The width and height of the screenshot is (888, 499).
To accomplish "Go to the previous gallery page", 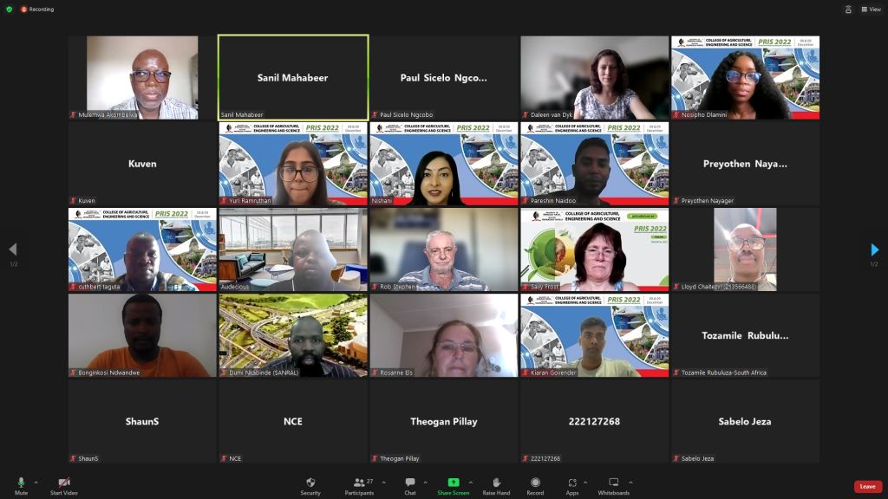I will coord(13,250).
